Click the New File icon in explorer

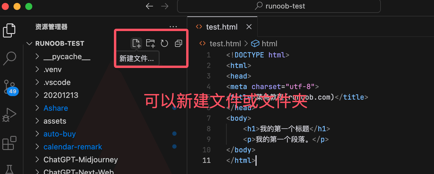pos(136,43)
